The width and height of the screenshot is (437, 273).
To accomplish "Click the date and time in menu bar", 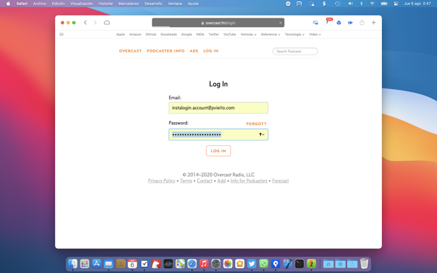I will pyautogui.click(x=417, y=3).
